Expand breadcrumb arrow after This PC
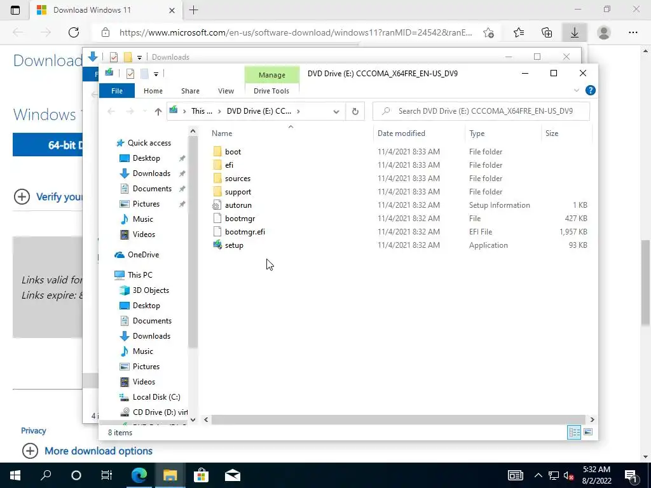The height and width of the screenshot is (488, 651). [x=219, y=111]
